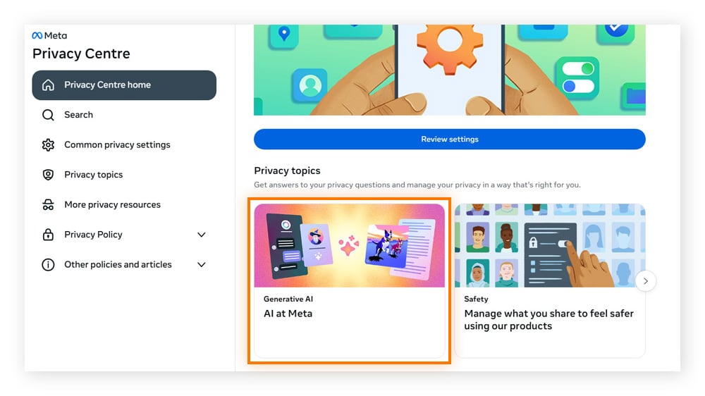Open Manage what you share to feel safer

549,320
